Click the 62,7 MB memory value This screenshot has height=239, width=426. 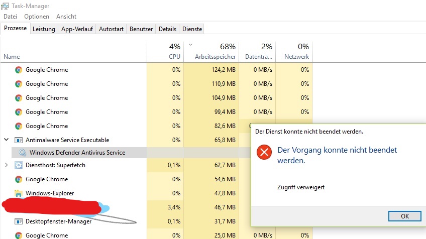click(x=225, y=165)
